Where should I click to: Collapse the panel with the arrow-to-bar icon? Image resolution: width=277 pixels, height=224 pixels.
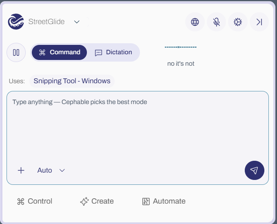tap(259, 22)
